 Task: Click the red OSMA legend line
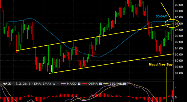85,84
